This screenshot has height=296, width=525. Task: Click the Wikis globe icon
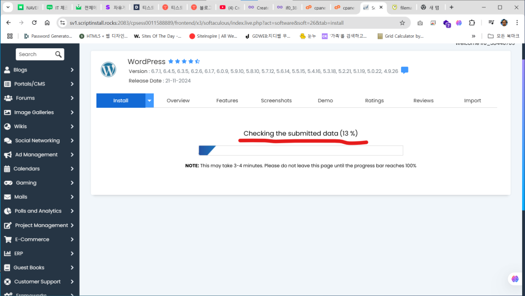tap(7, 126)
